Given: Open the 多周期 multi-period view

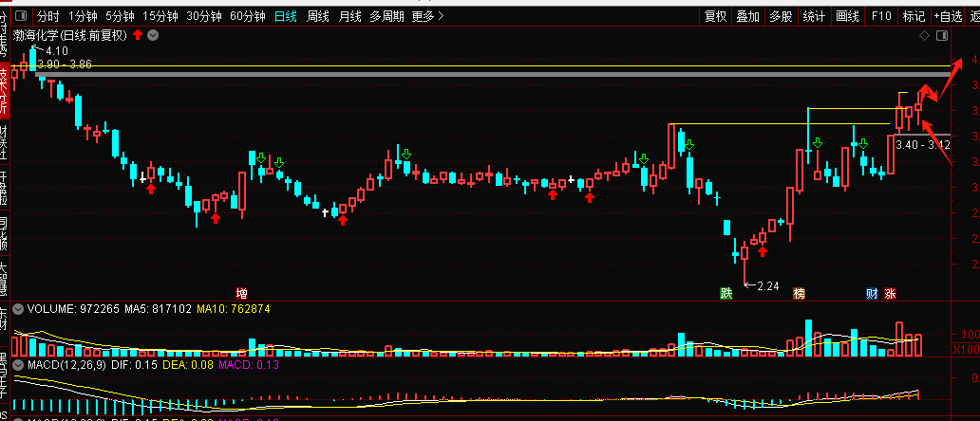Looking at the screenshot, I should (x=386, y=16).
